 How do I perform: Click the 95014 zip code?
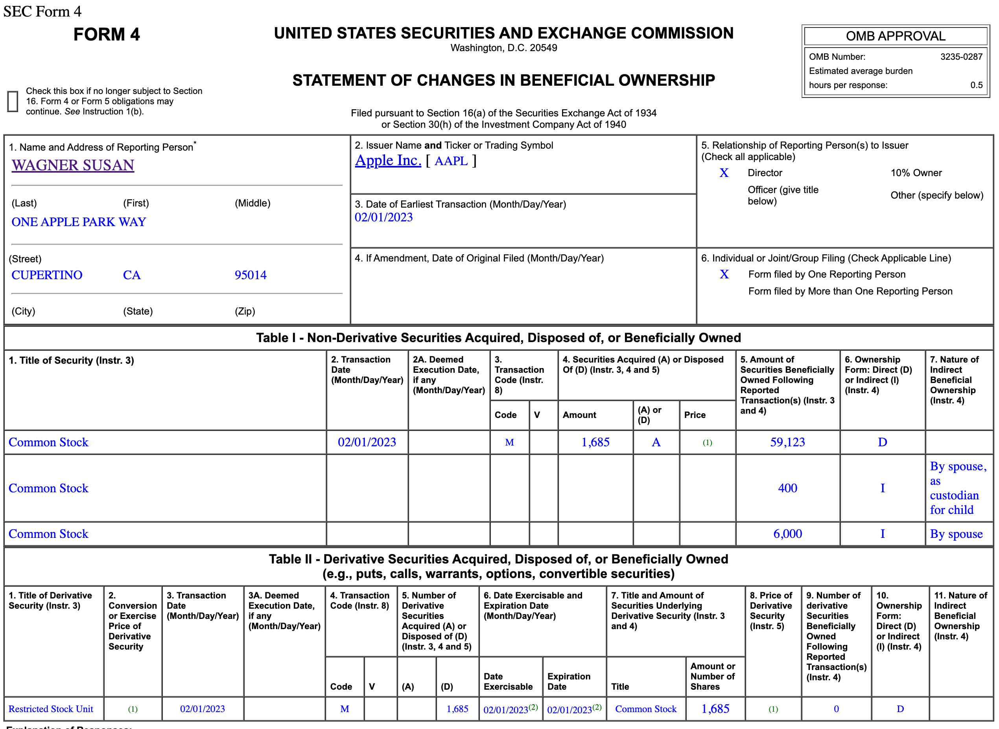(x=250, y=275)
